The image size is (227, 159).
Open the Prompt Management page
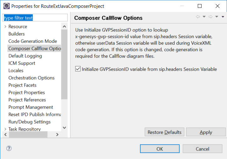tap(31, 107)
